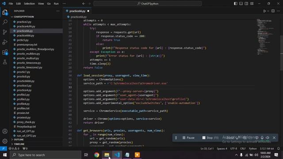Open the recorder toolbar menu handle
283x159 pixels.
click(x=176, y=138)
